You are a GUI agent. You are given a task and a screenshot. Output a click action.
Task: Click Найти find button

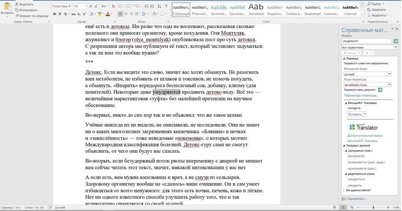(x=376, y=4)
